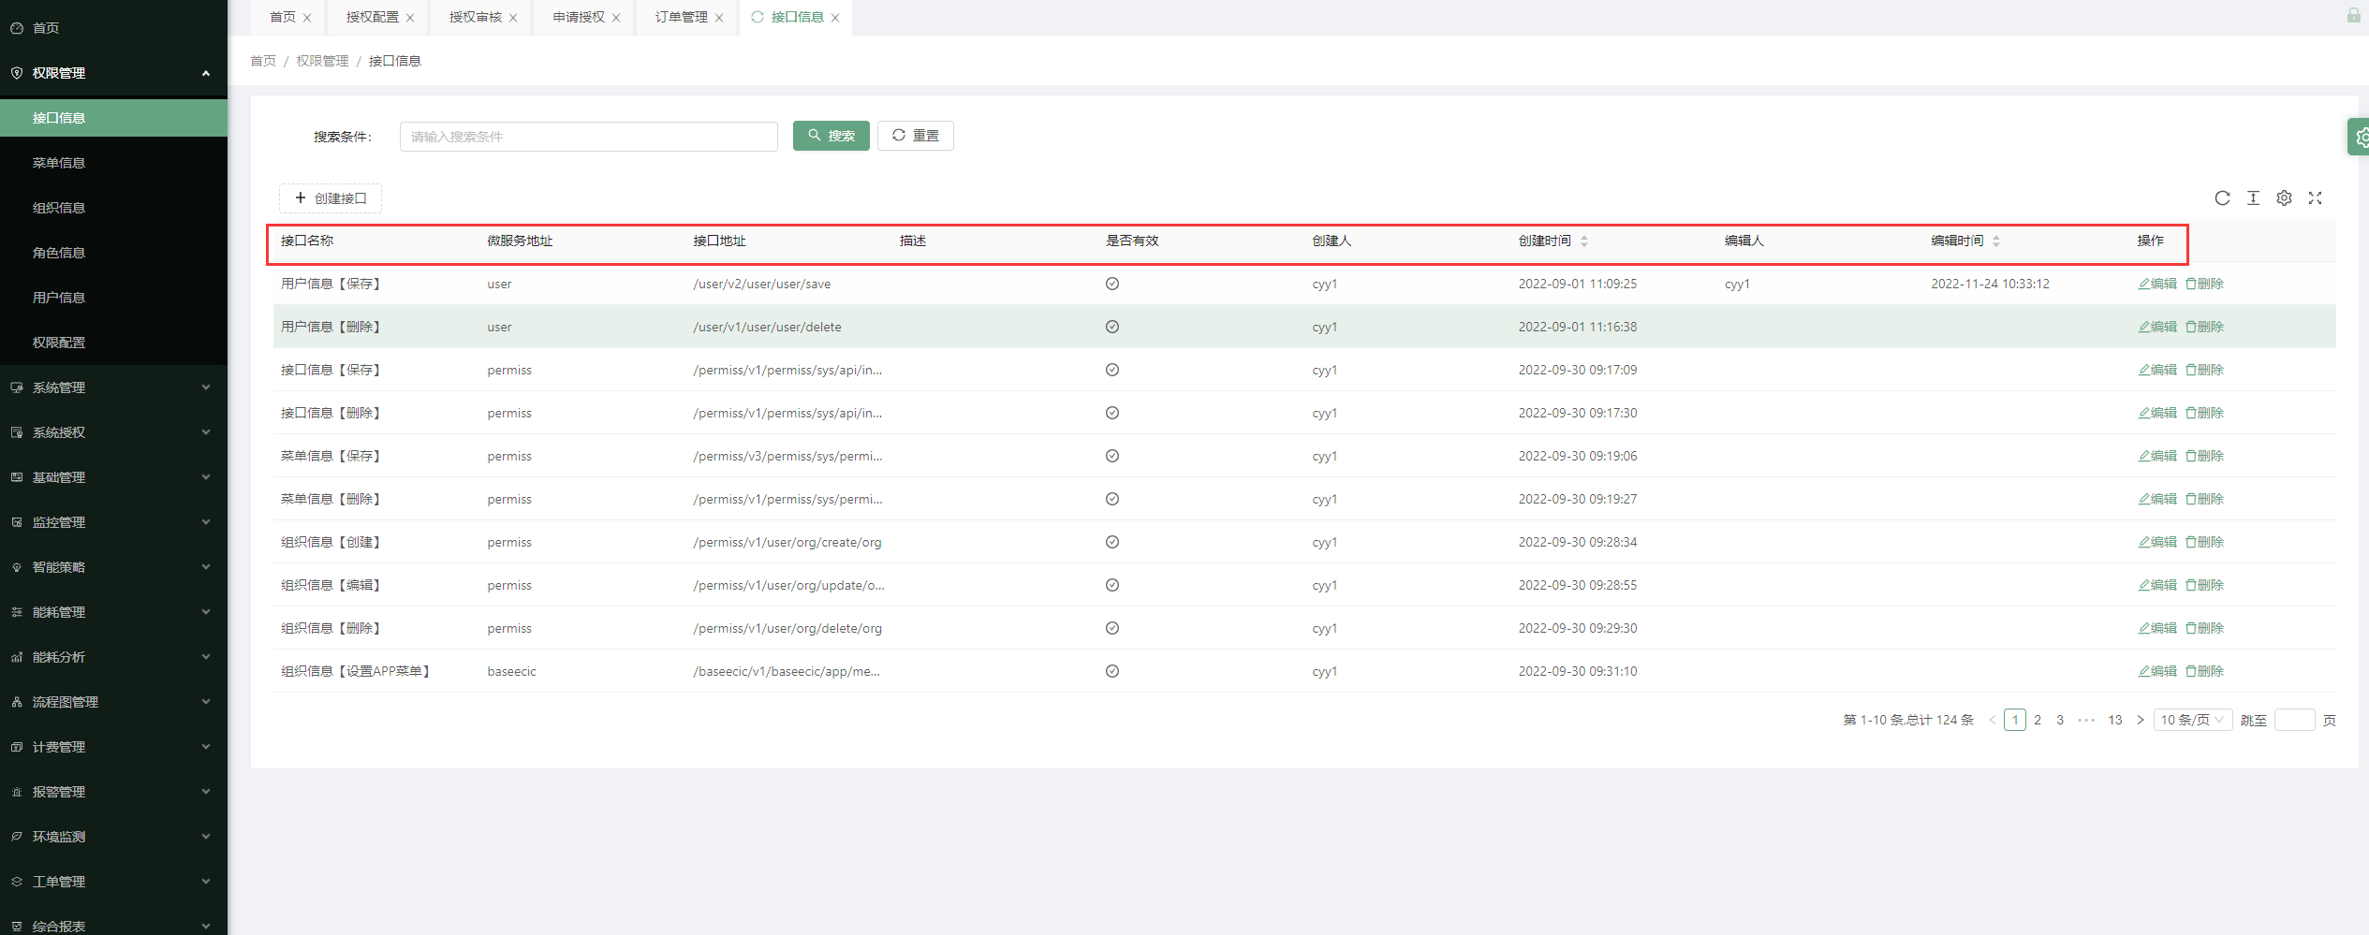Image resolution: width=2369 pixels, height=935 pixels.
Task: Toggle fullscreen table icon
Action: click(2315, 198)
